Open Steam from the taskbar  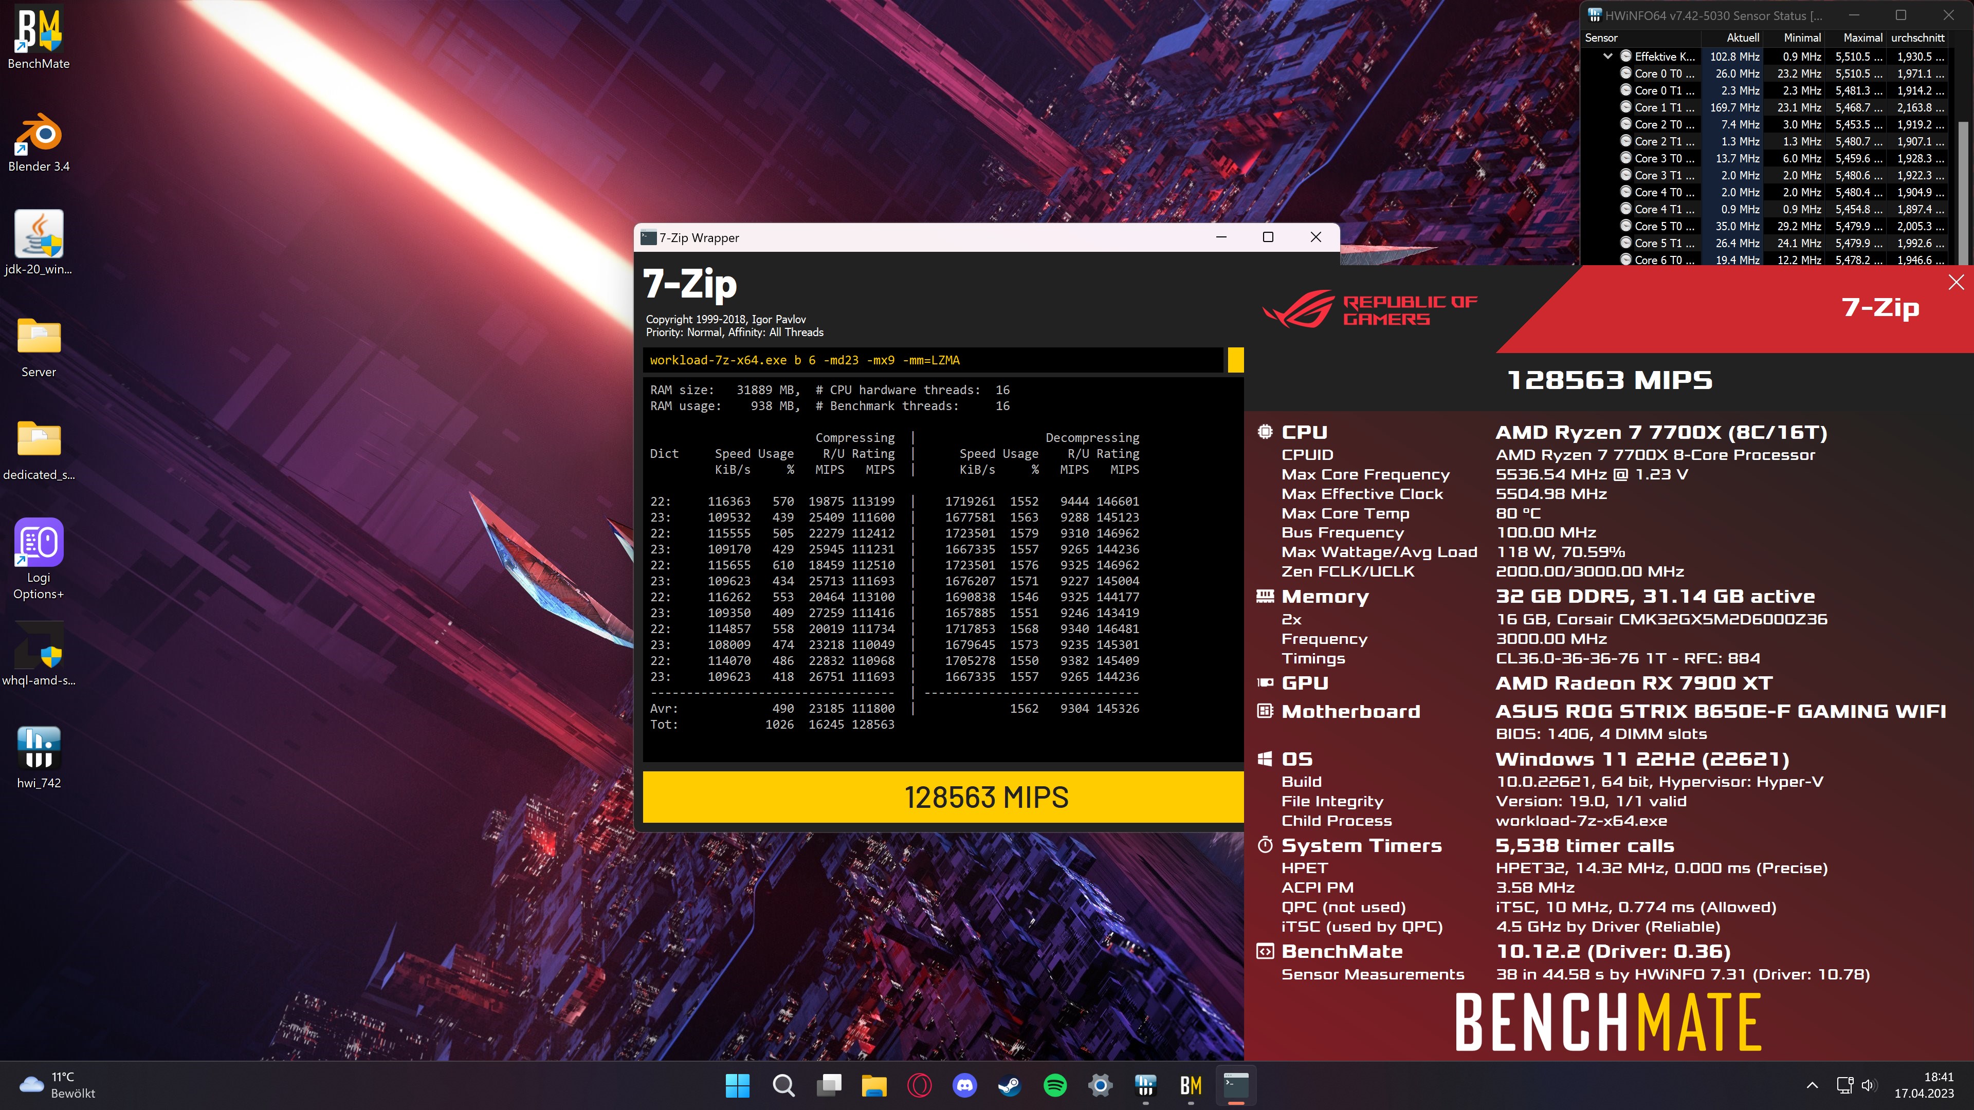tap(1009, 1085)
